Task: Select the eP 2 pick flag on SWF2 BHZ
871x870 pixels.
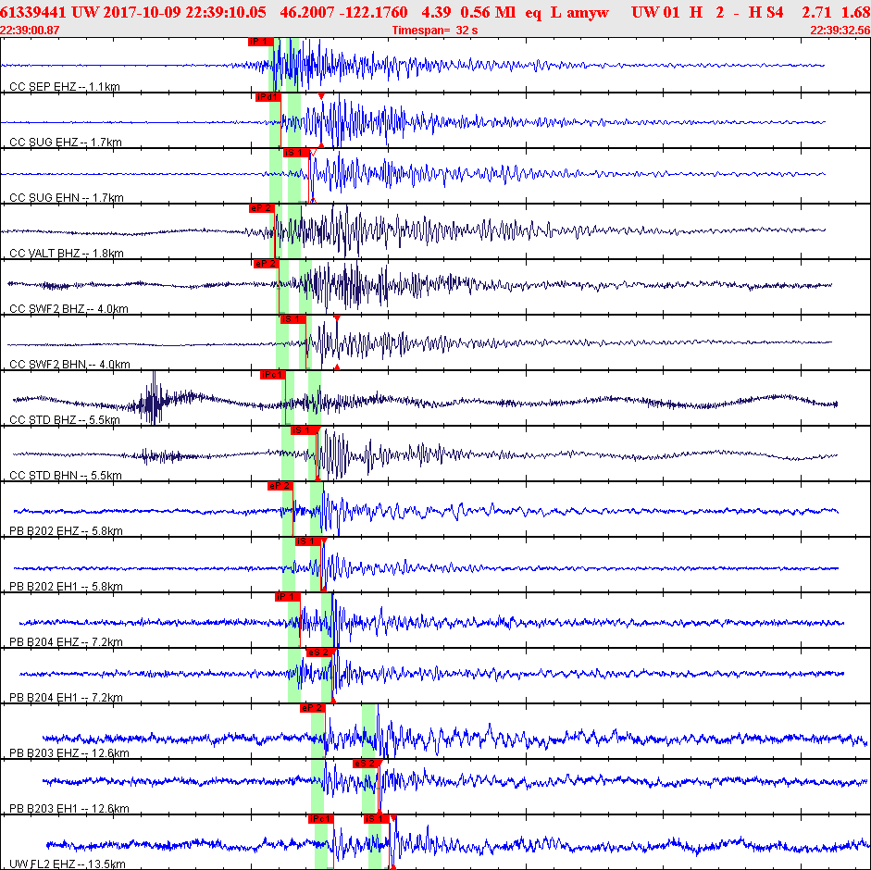Action: point(266,264)
